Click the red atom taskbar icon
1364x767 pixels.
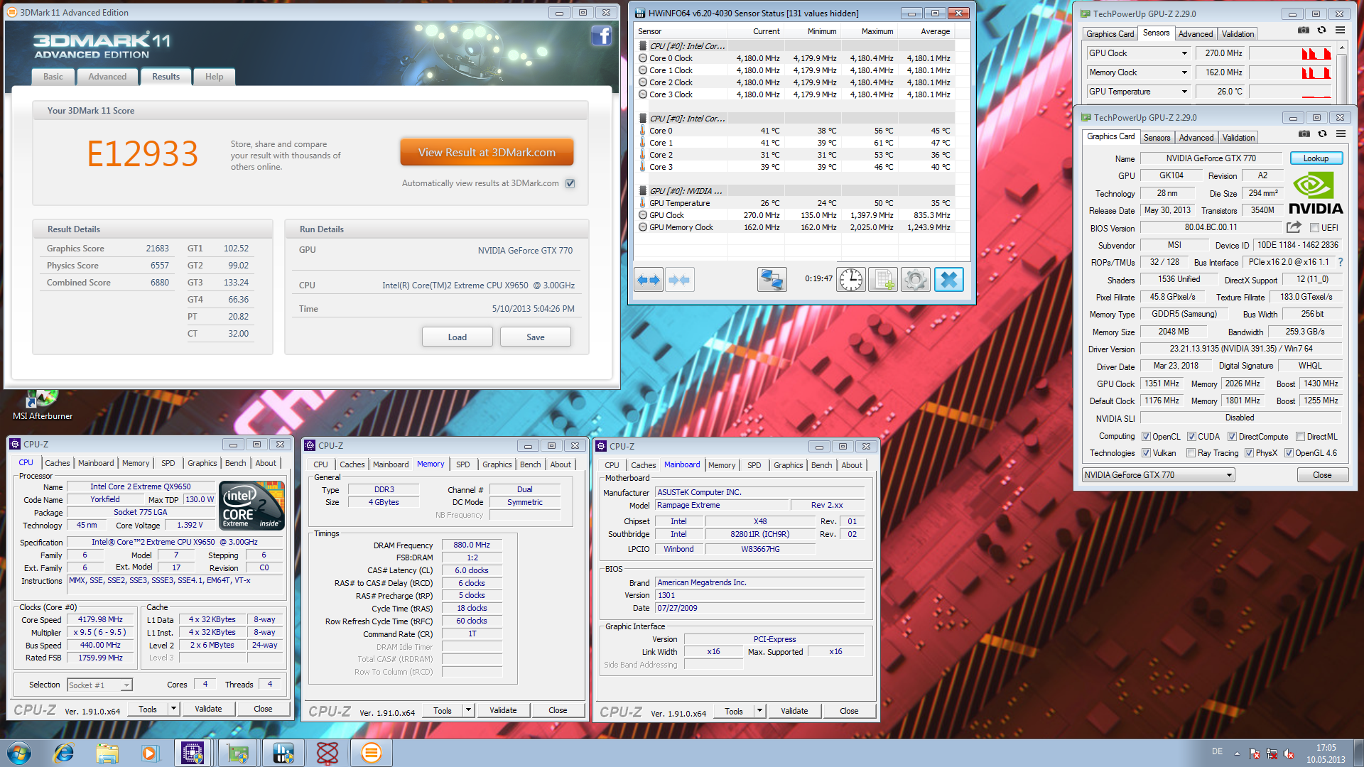pos(328,753)
